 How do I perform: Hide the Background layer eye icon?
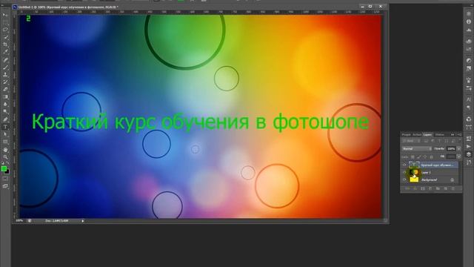pyautogui.click(x=404, y=179)
